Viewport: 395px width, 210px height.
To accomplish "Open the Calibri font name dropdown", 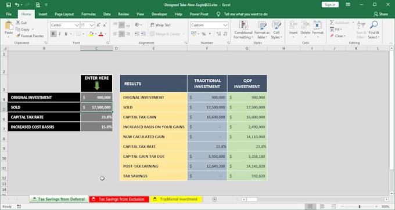I will point(77,25).
